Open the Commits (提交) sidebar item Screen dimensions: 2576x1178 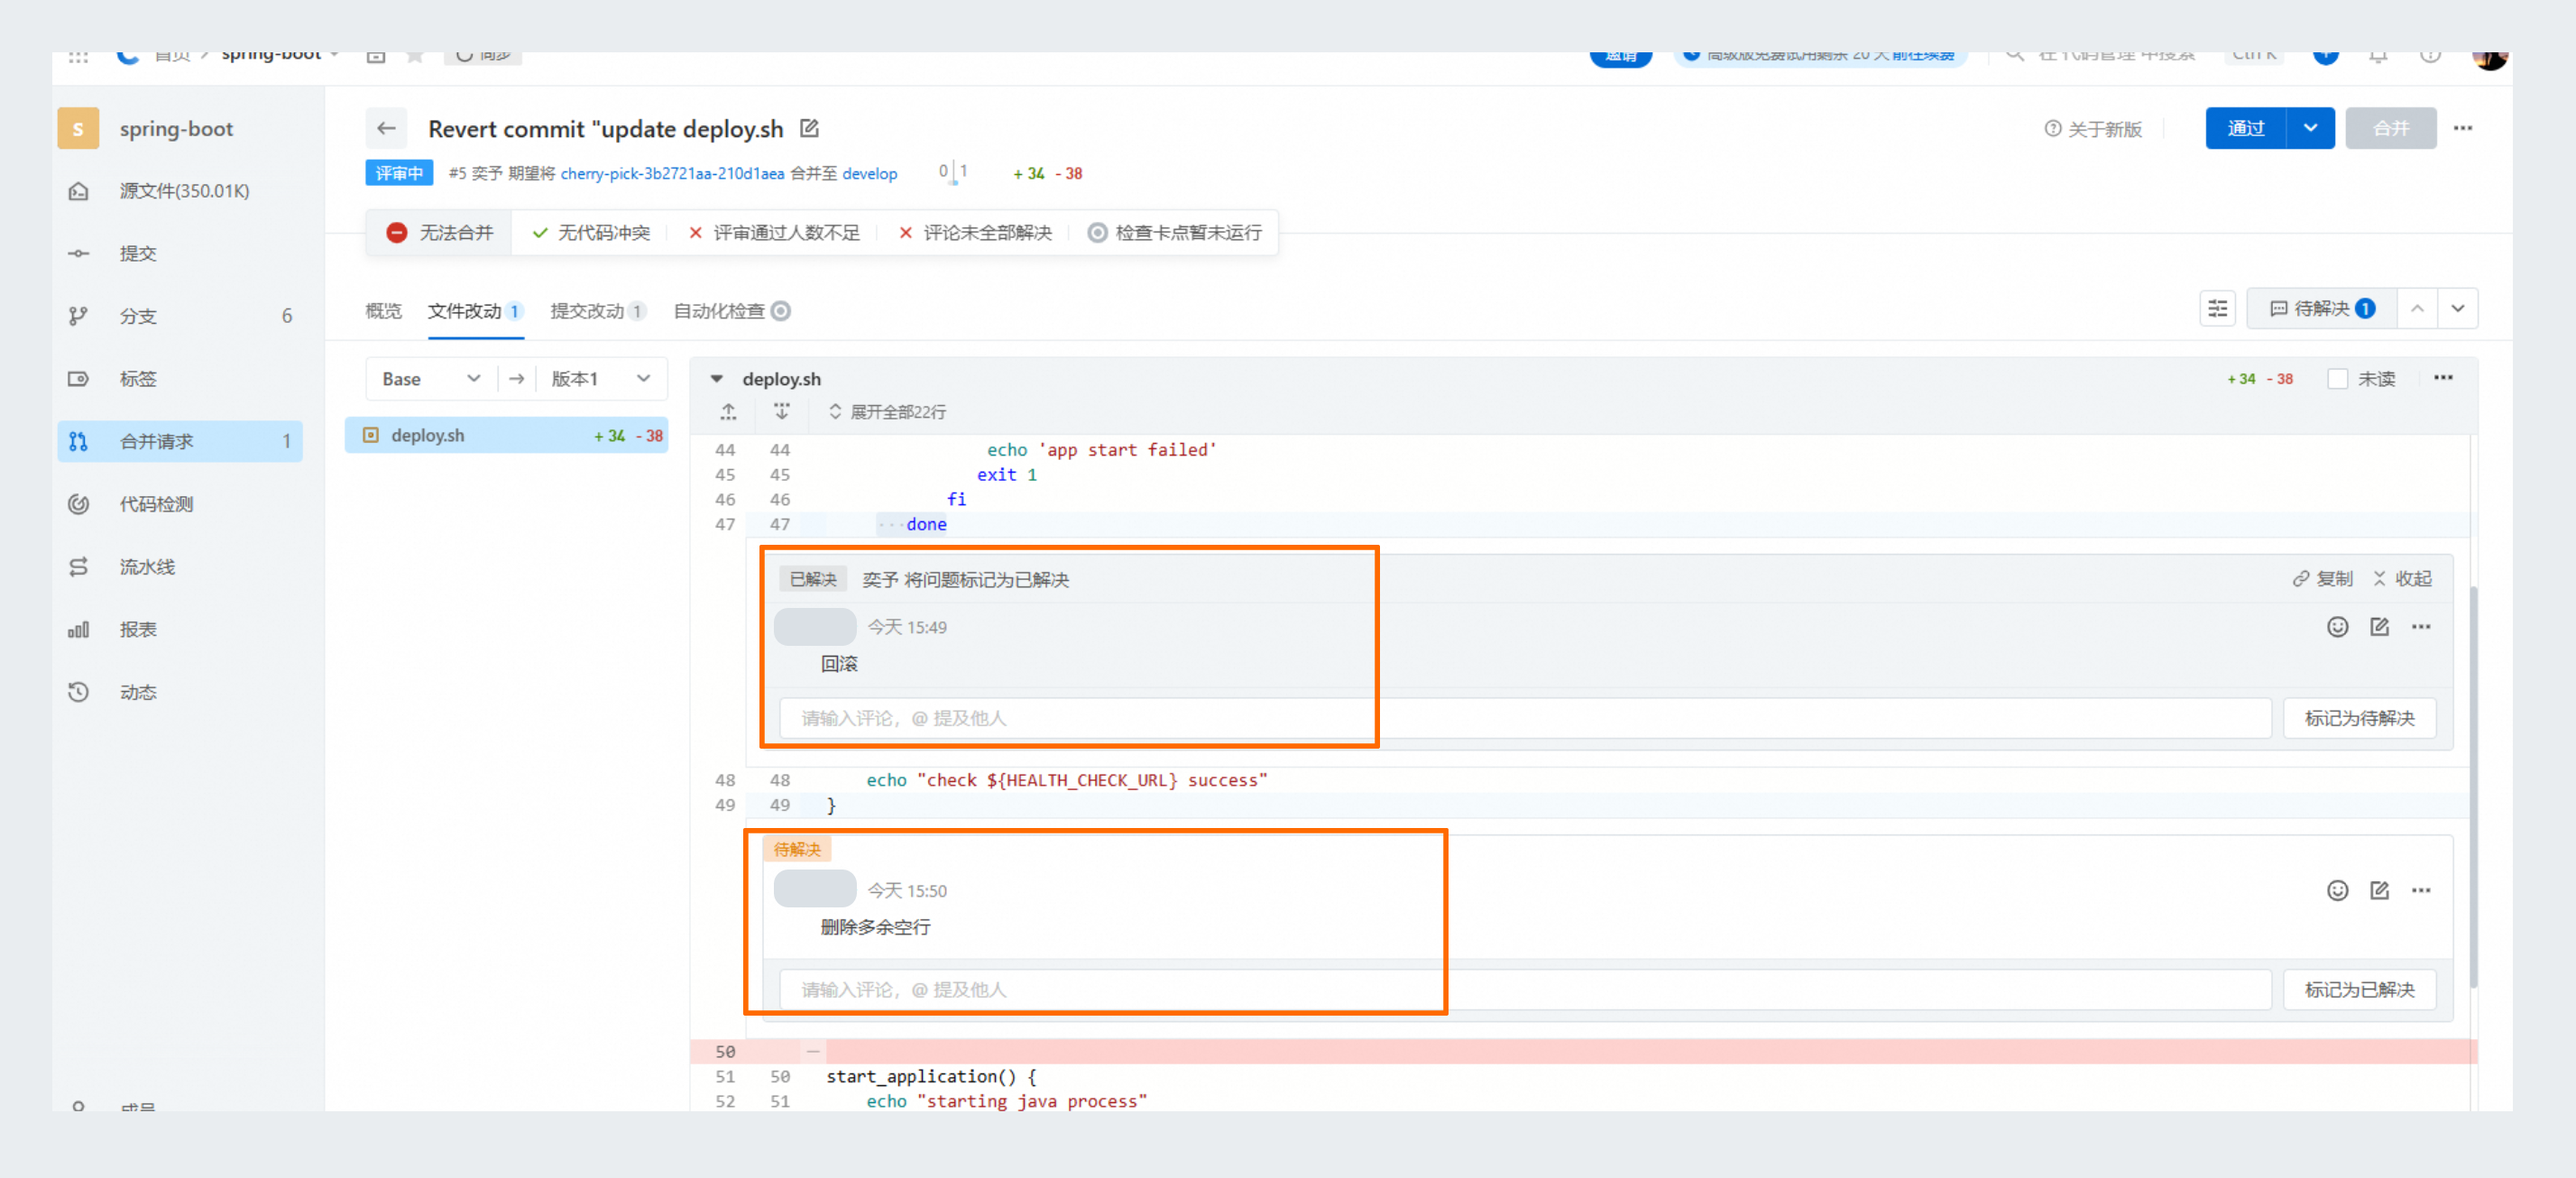pyautogui.click(x=180, y=253)
